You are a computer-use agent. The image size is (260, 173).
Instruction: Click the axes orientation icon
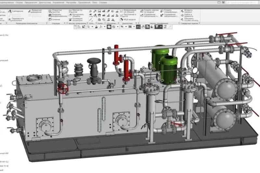tap(101, 27)
